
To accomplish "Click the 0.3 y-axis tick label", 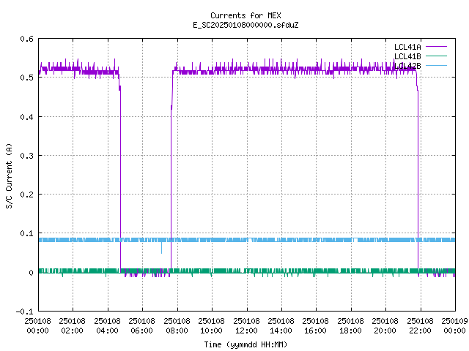I will tap(26, 156).
